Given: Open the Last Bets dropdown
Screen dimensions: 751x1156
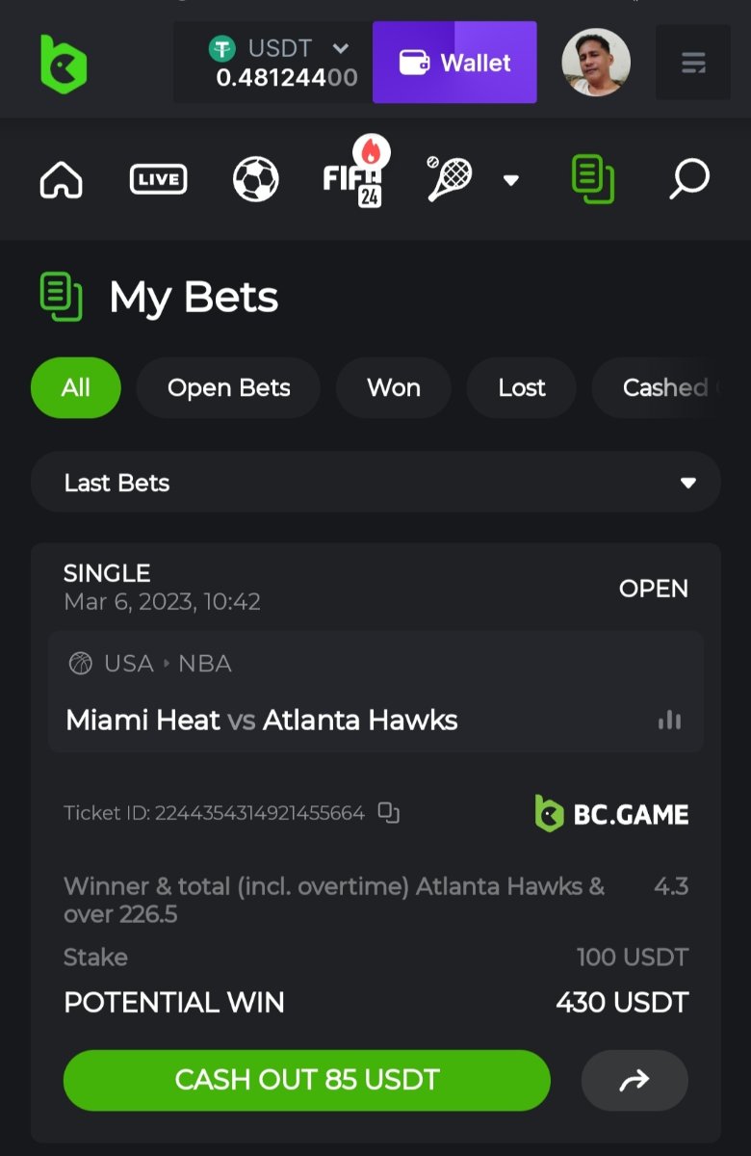Looking at the screenshot, I should 375,483.
